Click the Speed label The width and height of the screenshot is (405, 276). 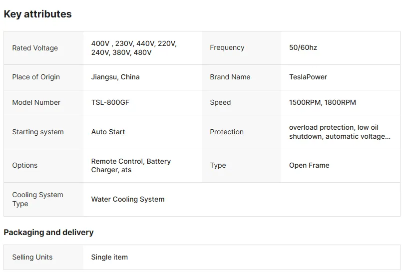pos(220,102)
